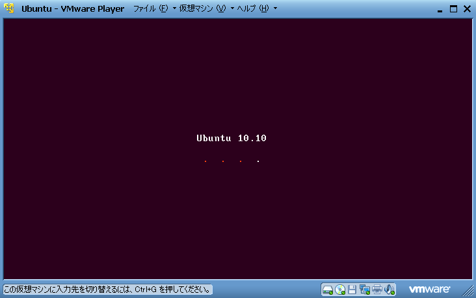Open the ファイル (F) menu
The image size is (476, 298).
click(x=151, y=8)
